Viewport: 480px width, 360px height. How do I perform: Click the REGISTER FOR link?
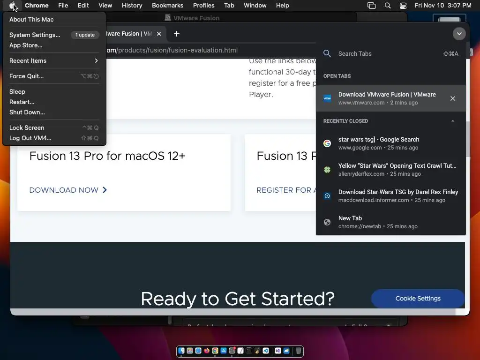pyautogui.click(x=286, y=190)
